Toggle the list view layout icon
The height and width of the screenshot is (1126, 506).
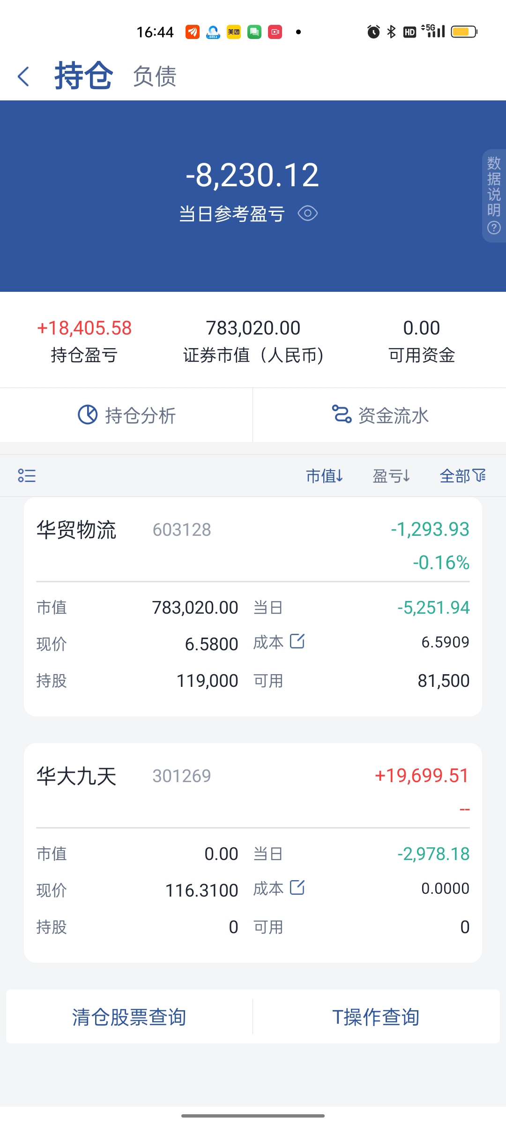click(x=27, y=476)
